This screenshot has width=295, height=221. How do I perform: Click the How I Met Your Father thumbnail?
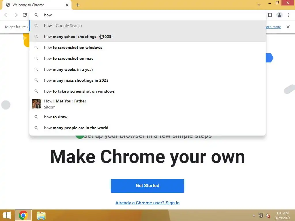(x=36, y=104)
